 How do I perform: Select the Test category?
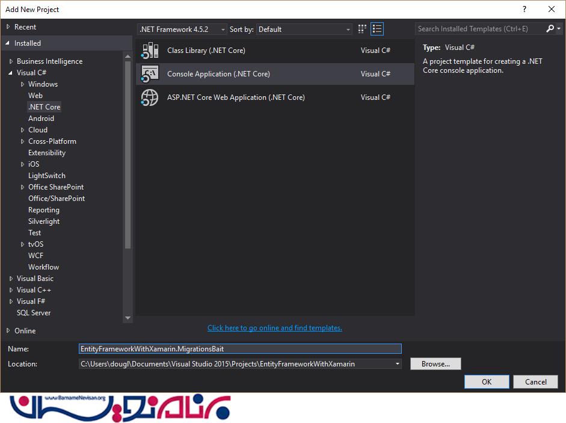pos(35,233)
